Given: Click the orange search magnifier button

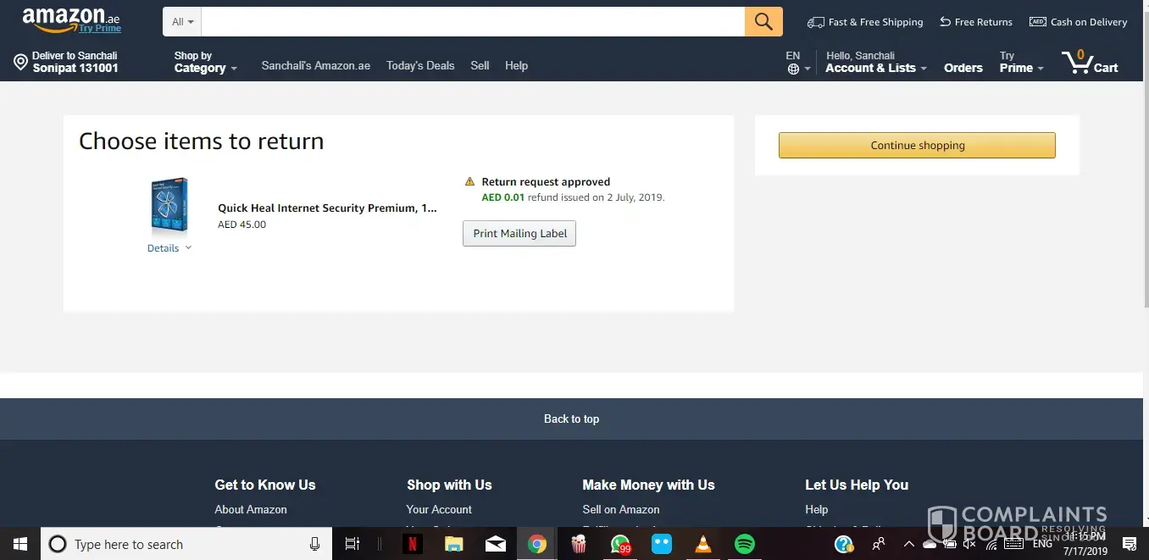Looking at the screenshot, I should coord(763,21).
